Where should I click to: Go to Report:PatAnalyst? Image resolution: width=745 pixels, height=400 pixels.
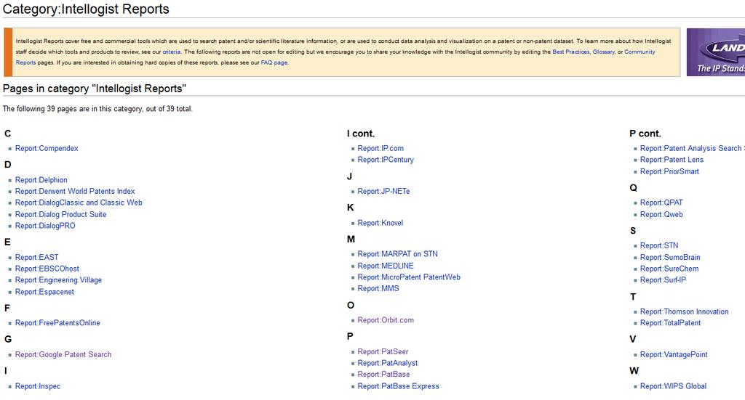point(388,363)
